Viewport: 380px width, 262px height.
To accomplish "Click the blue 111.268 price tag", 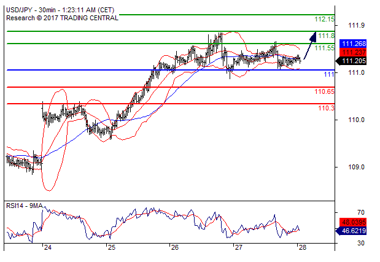I will (x=353, y=44).
